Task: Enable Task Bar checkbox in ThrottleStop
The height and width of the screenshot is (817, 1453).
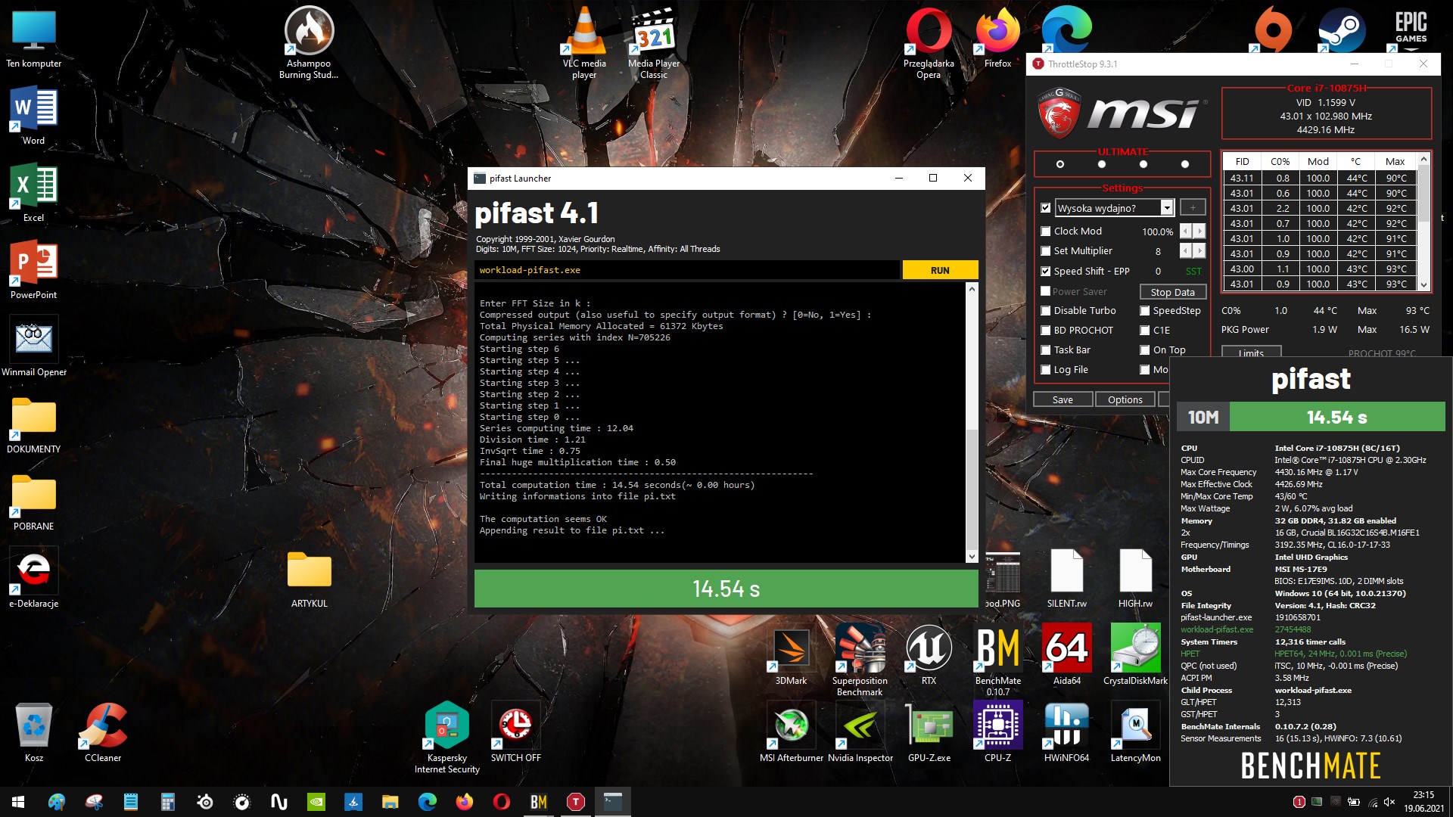Action: point(1046,350)
